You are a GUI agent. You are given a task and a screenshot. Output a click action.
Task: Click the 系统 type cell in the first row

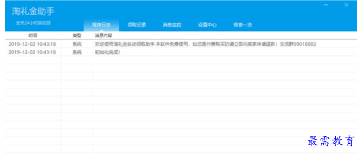tap(77, 44)
